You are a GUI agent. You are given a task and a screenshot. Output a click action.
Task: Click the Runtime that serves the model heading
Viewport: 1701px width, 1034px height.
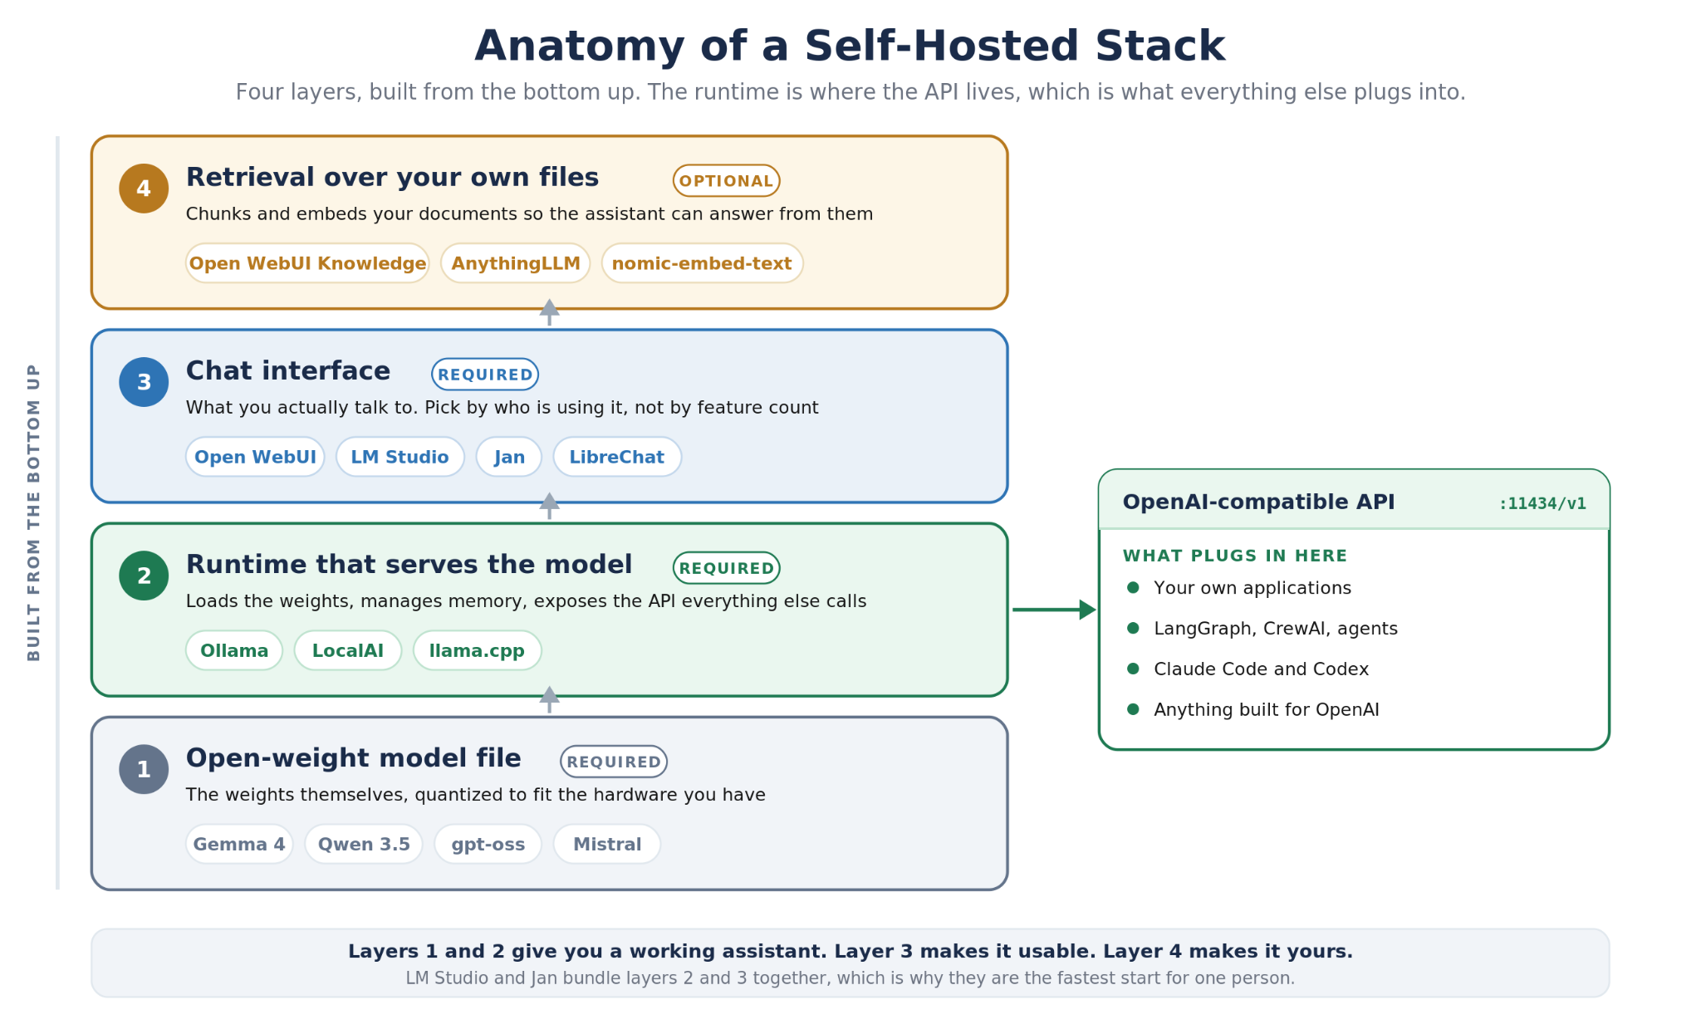(x=409, y=565)
